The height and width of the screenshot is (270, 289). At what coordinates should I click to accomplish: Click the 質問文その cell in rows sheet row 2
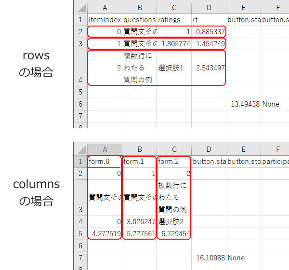140,32
